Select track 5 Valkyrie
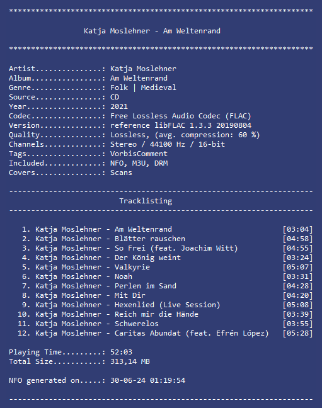Viewport: 322px width, 408px height. (x=167, y=267)
